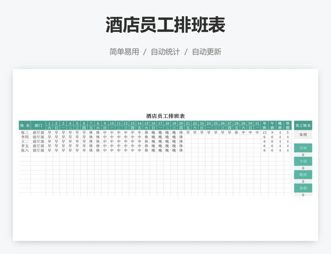
Task: Select 张三's day 28 shift cell 休
Action: click(x=236, y=133)
